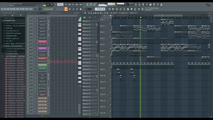Open the OPTIONS menu

(x=22, y=9)
